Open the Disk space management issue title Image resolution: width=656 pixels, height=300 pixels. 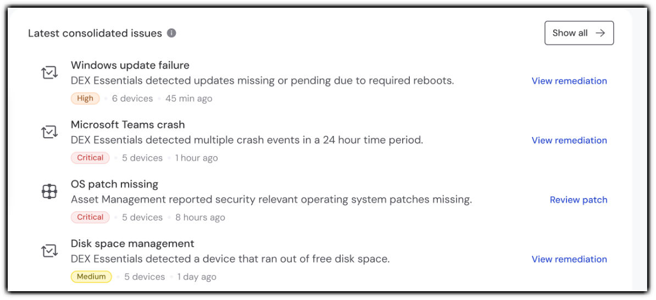tap(132, 244)
